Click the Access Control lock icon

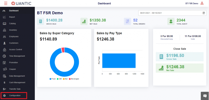click(x=4, y=50)
